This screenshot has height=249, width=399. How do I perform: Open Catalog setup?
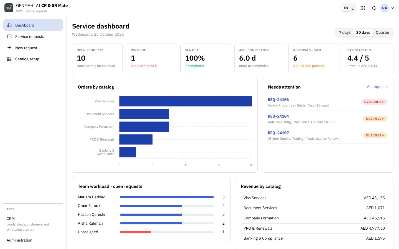click(x=33, y=59)
